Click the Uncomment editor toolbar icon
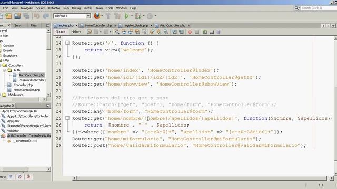This screenshot has width=337, height=189. point(212,32)
